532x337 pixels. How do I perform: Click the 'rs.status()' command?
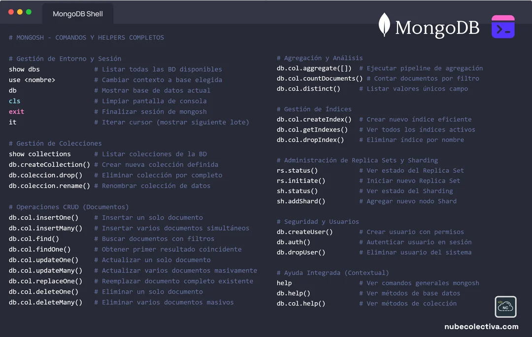[297, 170]
